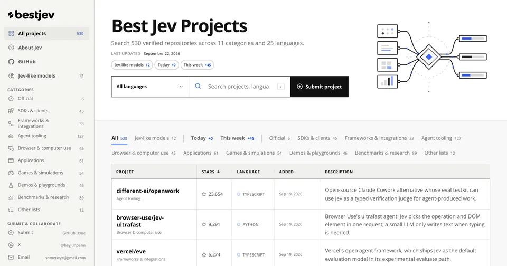This screenshot has width=507, height=266.
Task: Click the About Jev question icon
Action: 11,47
